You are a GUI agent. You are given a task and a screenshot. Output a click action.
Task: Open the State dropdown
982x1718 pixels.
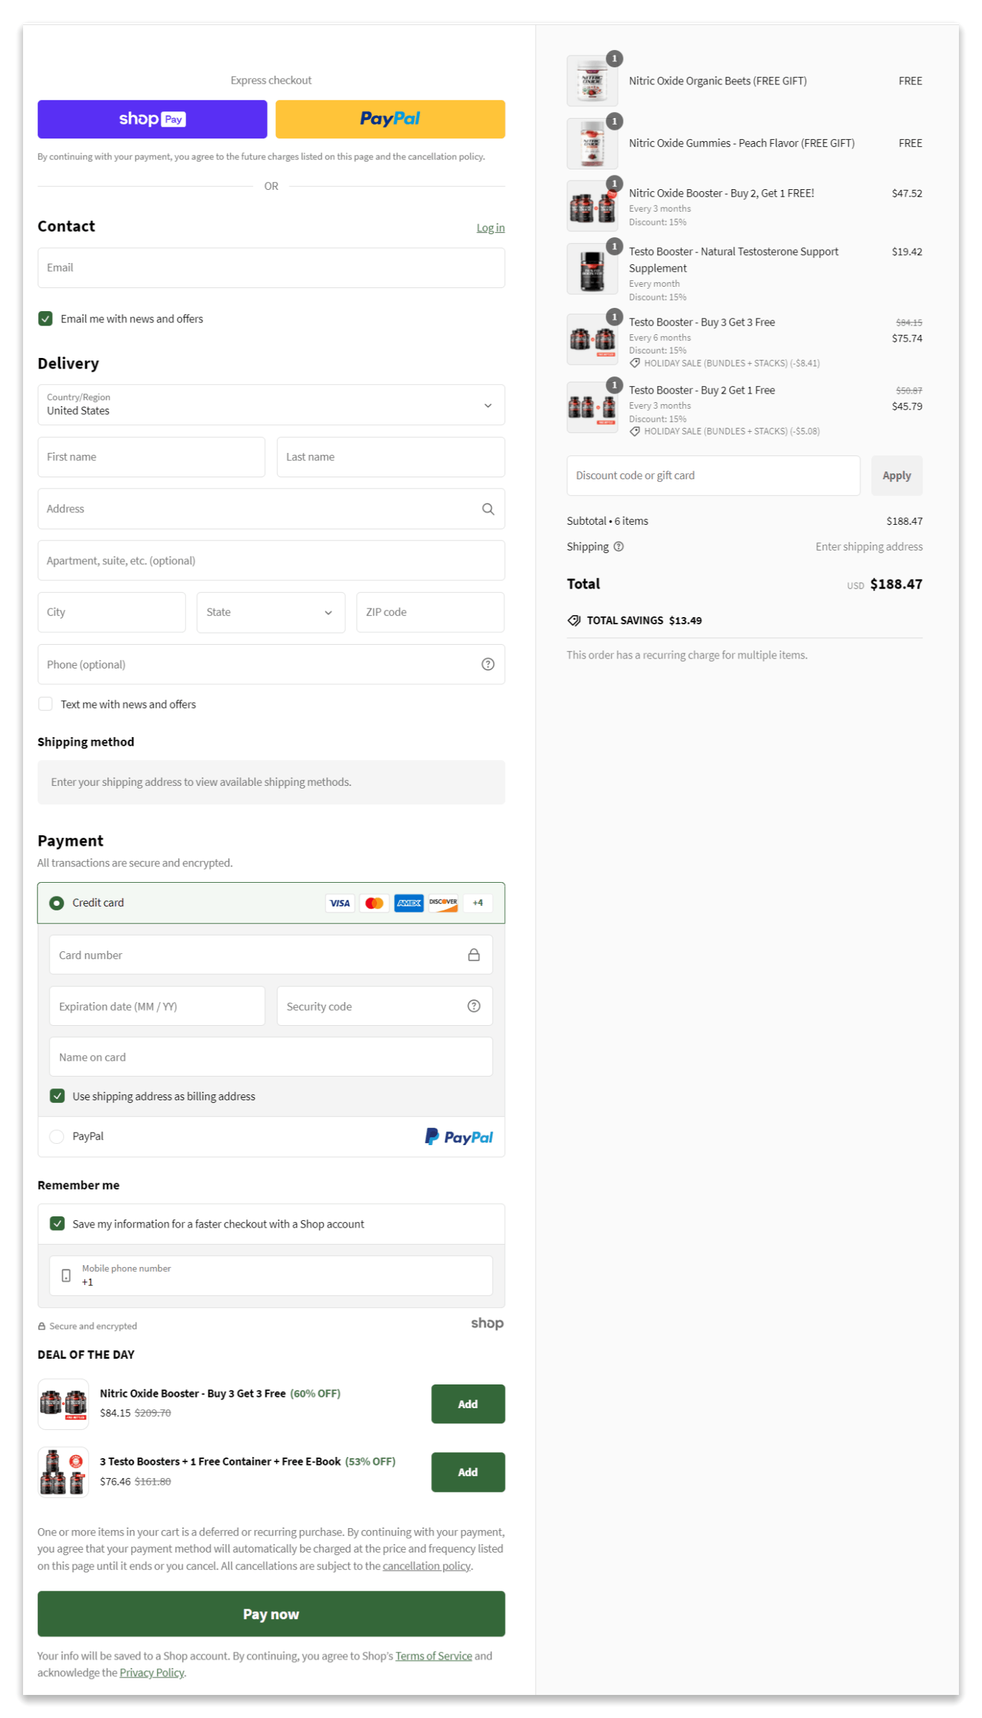tap(270, 612)
